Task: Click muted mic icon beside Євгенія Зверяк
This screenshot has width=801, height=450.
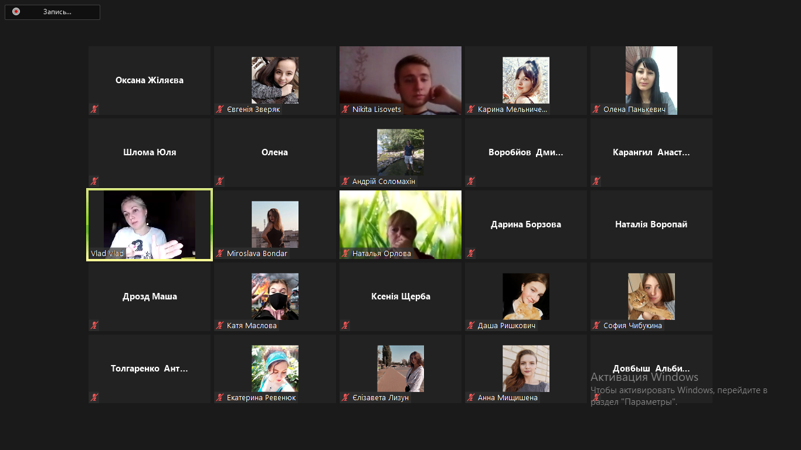Action: 220,109
